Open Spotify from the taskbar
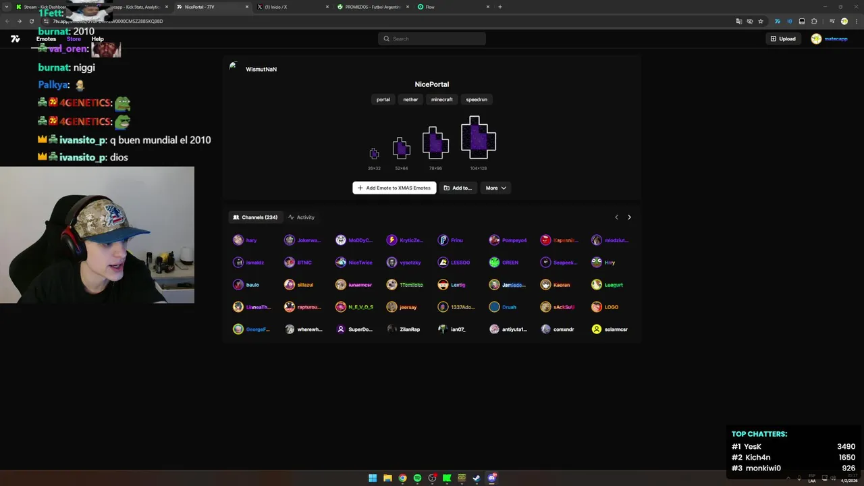The width and height of the screenshot is (864, 486). click(x=417, y=478)
